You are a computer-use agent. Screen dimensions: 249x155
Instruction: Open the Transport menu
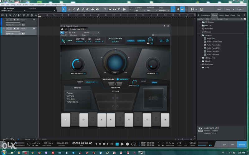(40, 5)
